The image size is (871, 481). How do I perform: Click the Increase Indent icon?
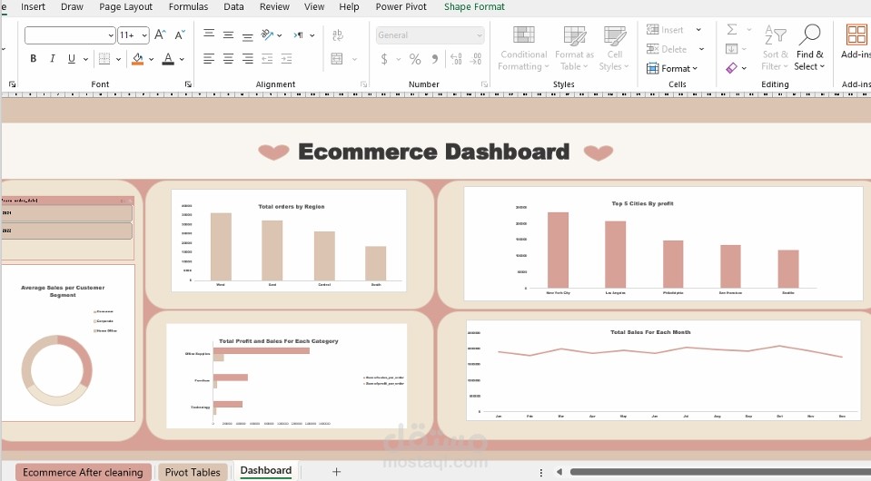tap(287, 58)
